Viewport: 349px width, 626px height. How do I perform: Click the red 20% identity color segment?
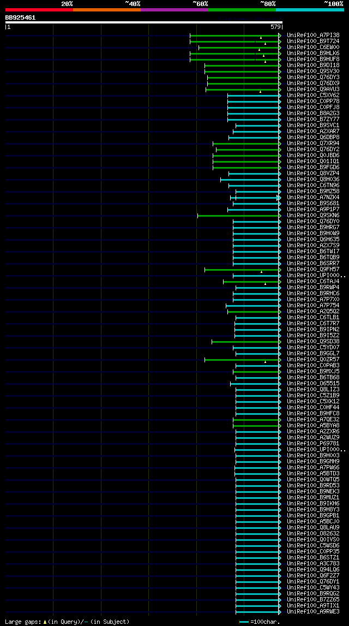[x=39, y=10]
